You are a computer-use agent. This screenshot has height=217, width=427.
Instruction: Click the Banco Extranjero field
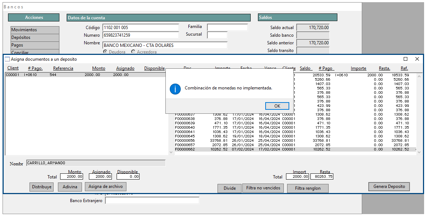click(152, 200)
